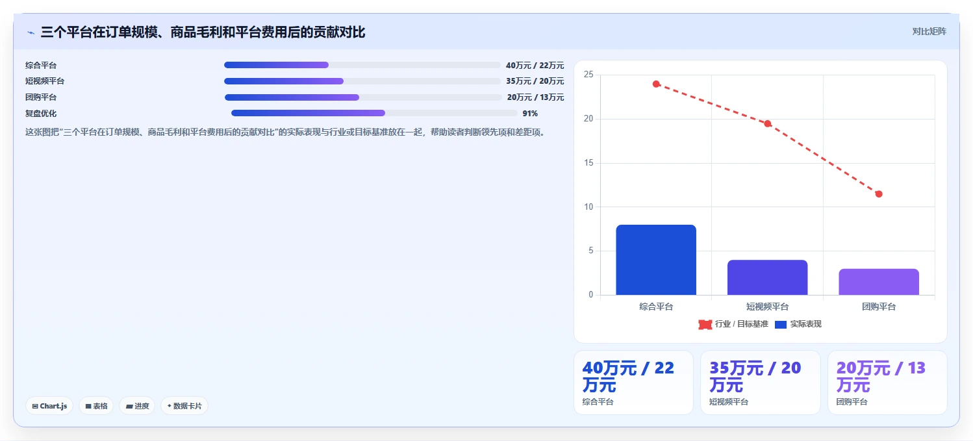973x441 pixels.
Task: Click the red benchmark point above 短视频平台
Action: click(768, 123)
